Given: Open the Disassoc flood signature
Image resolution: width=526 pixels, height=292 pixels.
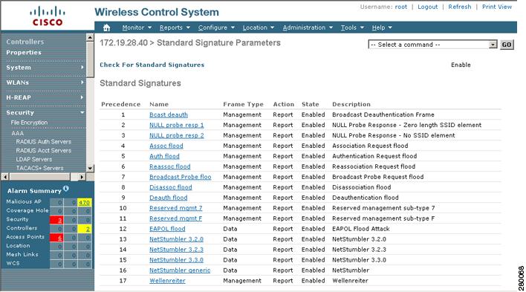Looking at the screenshot, I should (x=171, y=187).
